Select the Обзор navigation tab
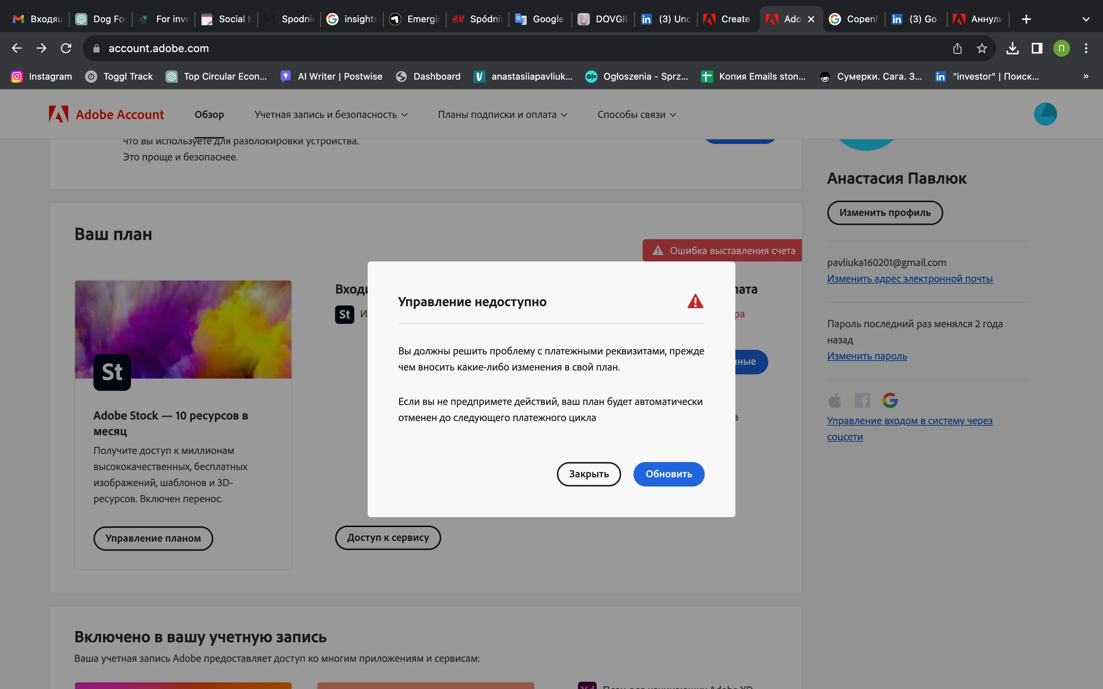Viewport: 1103px width, 689px height. pyautogui.click(x=209, y=115)
